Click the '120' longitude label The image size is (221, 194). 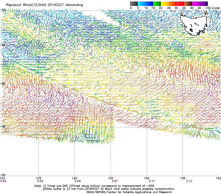tap(2, 178)
